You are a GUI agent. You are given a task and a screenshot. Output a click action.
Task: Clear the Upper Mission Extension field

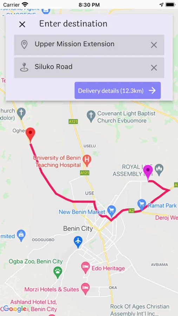[x=154, y=45]
